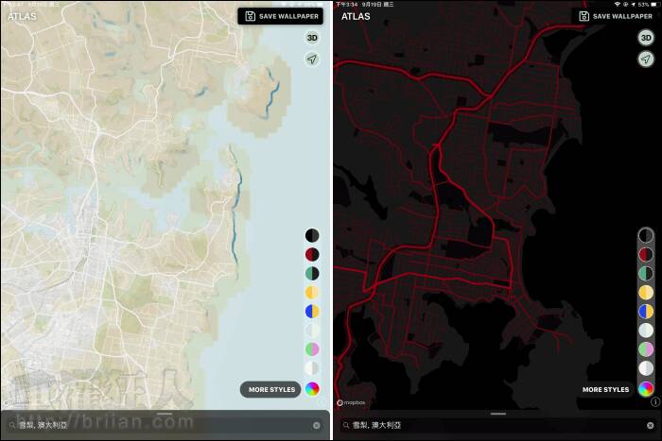Tap ATLAS title in right dark map

pos(356,16)
